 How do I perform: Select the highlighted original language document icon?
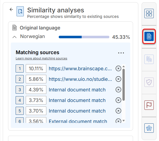pos(149,36)
